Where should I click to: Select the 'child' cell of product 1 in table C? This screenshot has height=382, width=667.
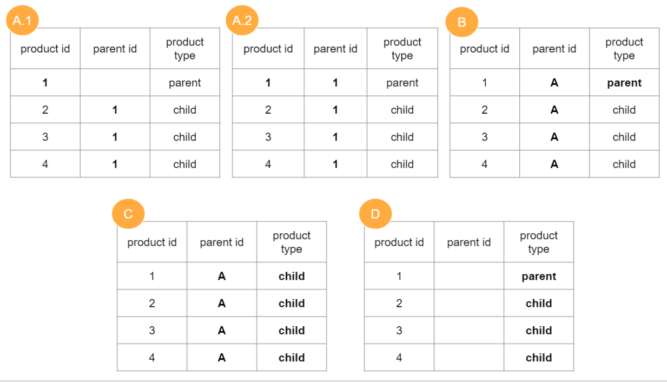[292, 276]
